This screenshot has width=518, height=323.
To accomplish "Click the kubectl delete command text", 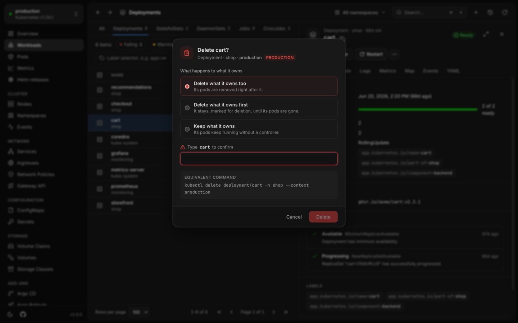I will point(246,189).
